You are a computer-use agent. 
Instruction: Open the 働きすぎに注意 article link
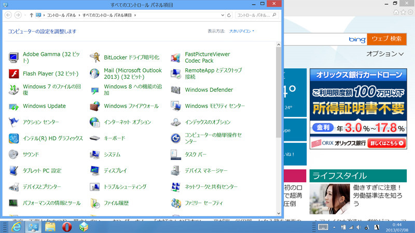[378, 196]
